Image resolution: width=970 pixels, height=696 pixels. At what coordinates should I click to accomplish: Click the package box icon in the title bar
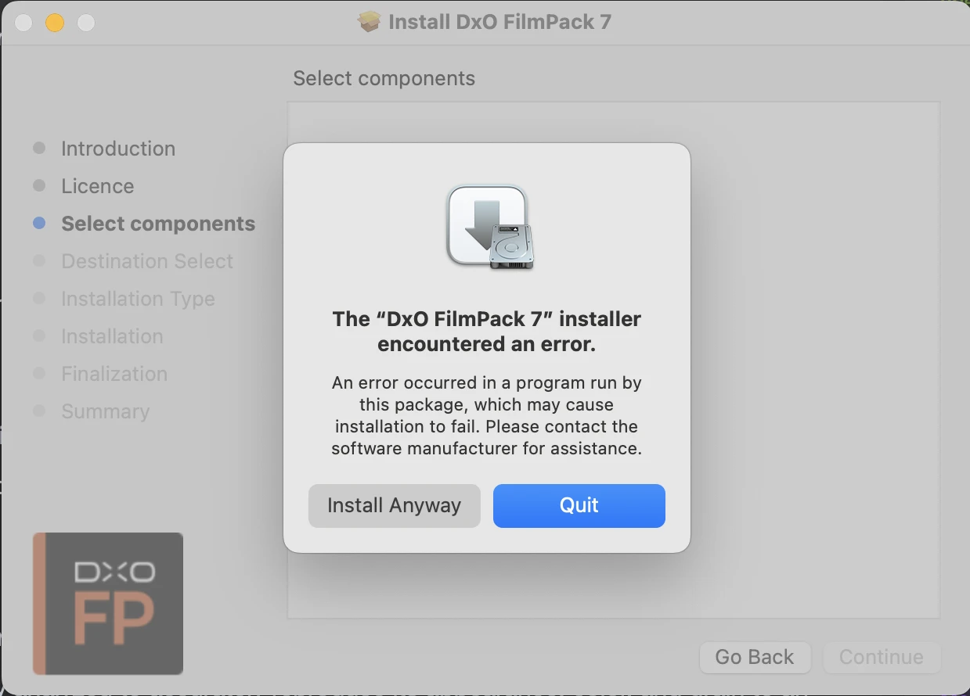point(369,22)
